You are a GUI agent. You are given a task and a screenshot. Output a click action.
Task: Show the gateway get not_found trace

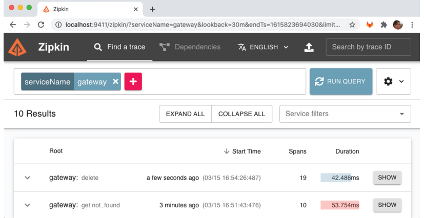pyautogui.click(x=387, y=205)
